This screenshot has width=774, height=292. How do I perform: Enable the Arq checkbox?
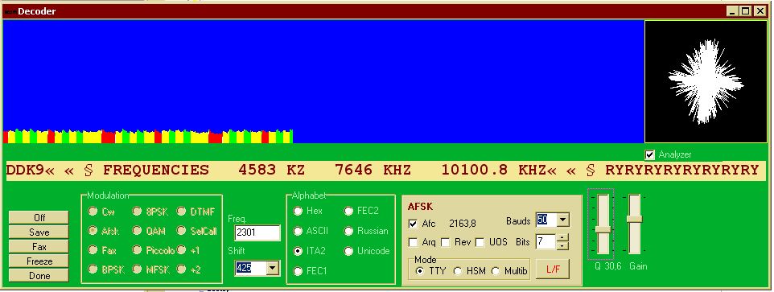tap(414, 243)
